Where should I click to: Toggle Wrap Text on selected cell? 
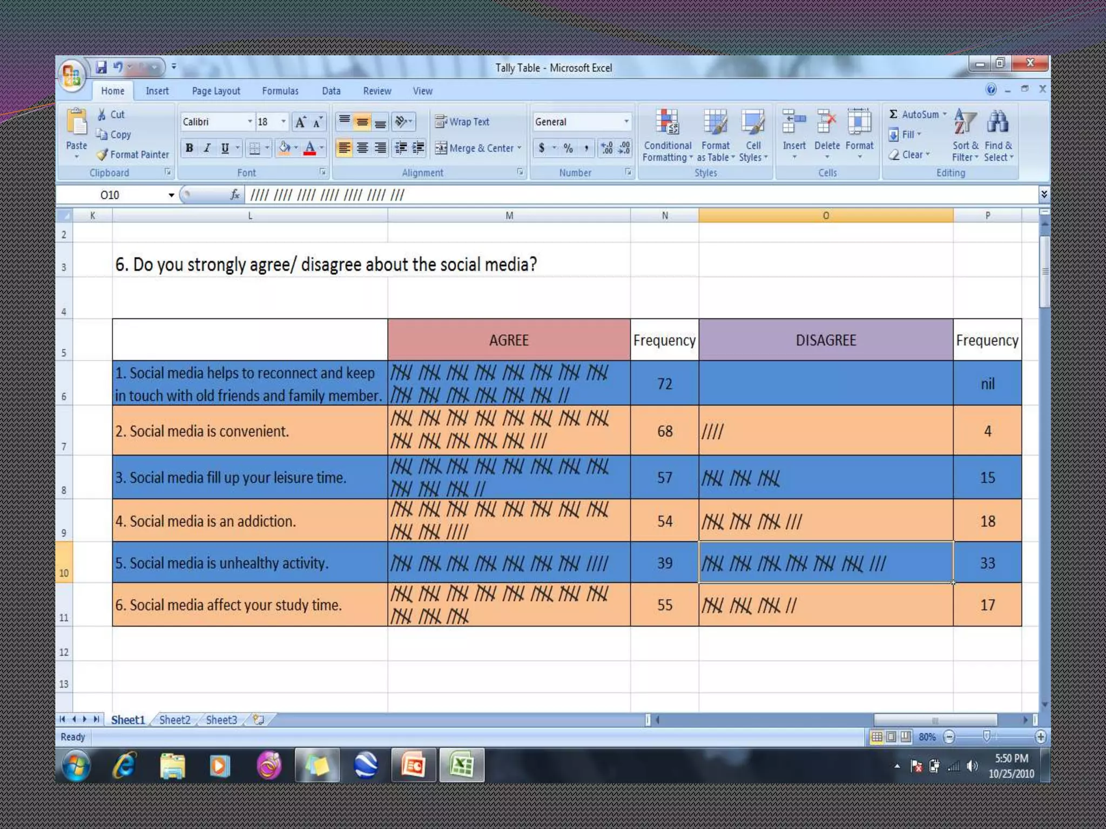click(x=462, y=122)
